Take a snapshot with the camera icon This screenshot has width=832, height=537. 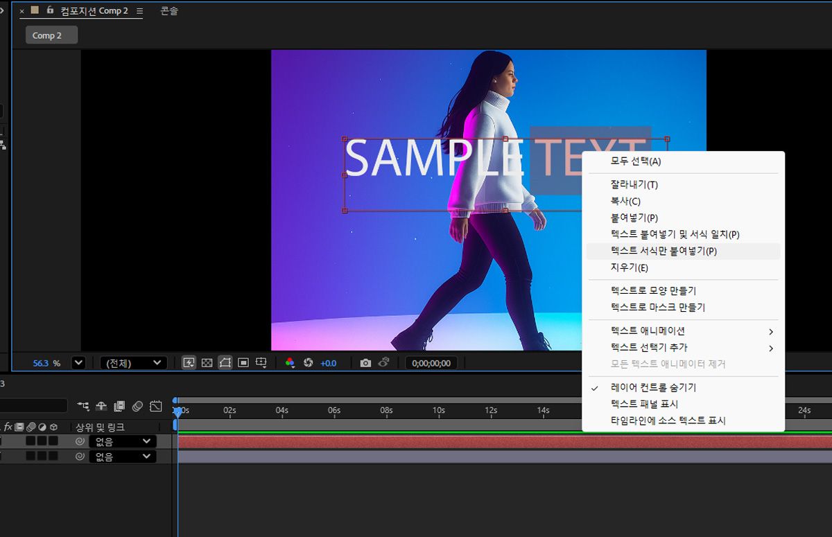point(366,362)
